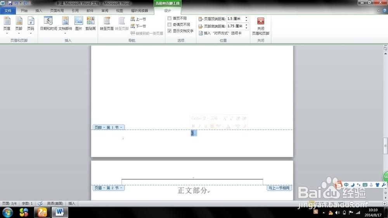This screenshot has width=388, height=218.
Task: Enable 奇偶页不同 checkbox
Action: (x=169, y=24)
